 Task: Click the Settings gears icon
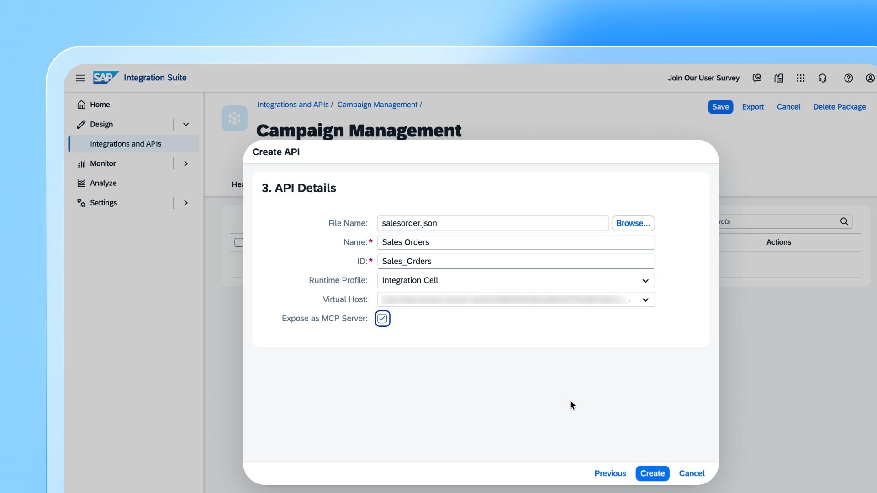click(81, 203)
